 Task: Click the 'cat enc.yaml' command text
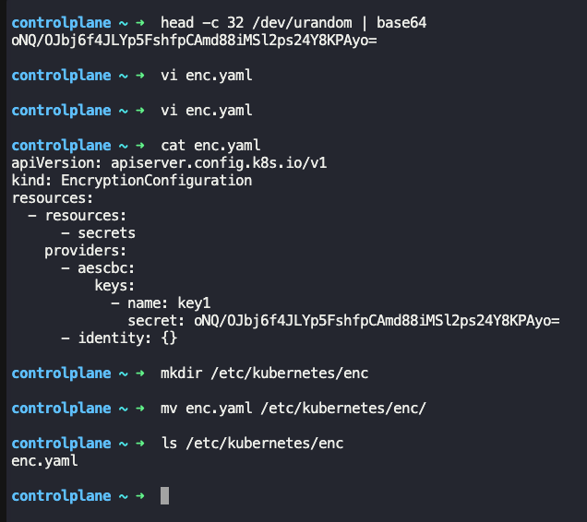210,146
